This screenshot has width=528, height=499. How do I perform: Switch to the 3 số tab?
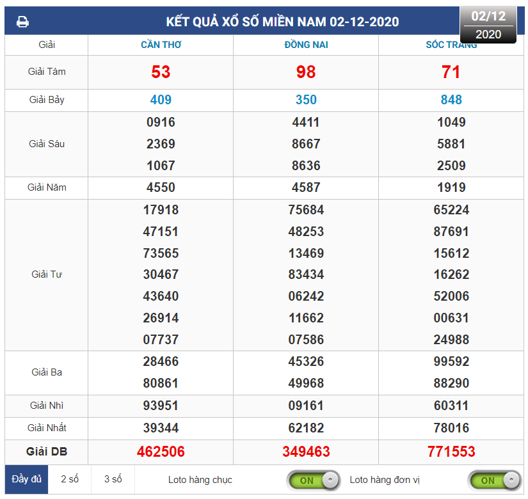(x=113, y=479)
